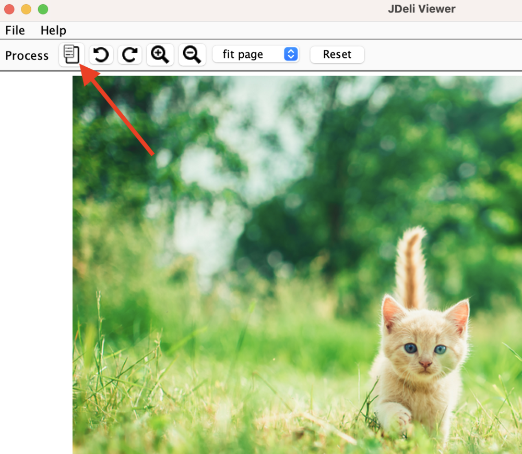Open the Help menu
The image size is (522, 454).
[53, 30]
